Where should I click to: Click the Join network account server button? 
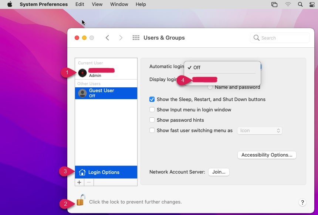click(x=219, y=172)
